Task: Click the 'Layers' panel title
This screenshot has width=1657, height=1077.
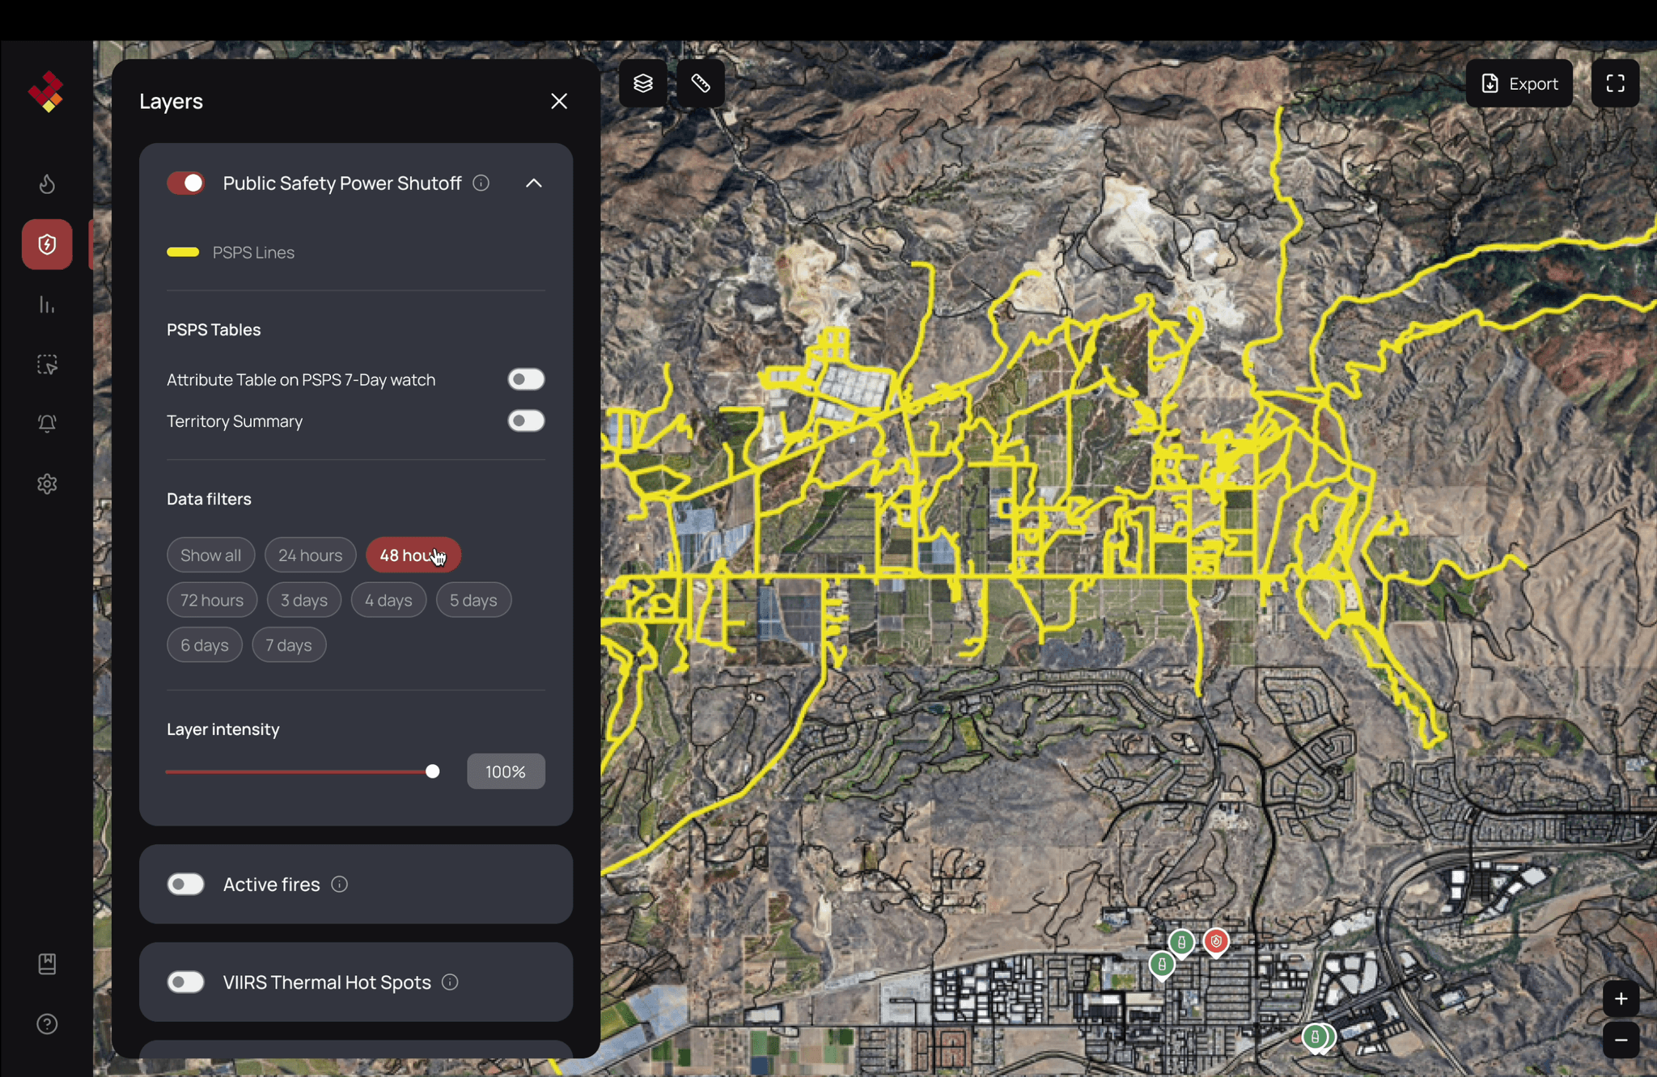Action: point(171,101)
